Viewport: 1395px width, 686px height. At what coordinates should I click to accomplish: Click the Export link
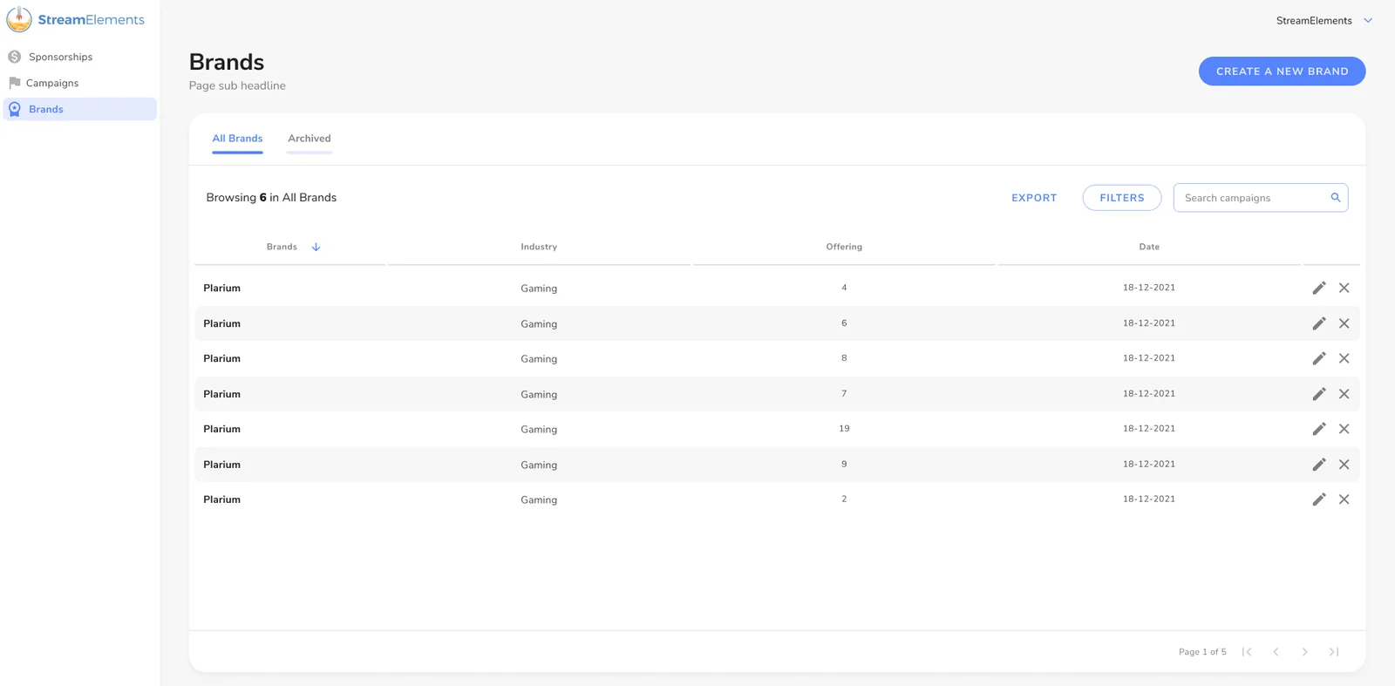point(1034,198)
